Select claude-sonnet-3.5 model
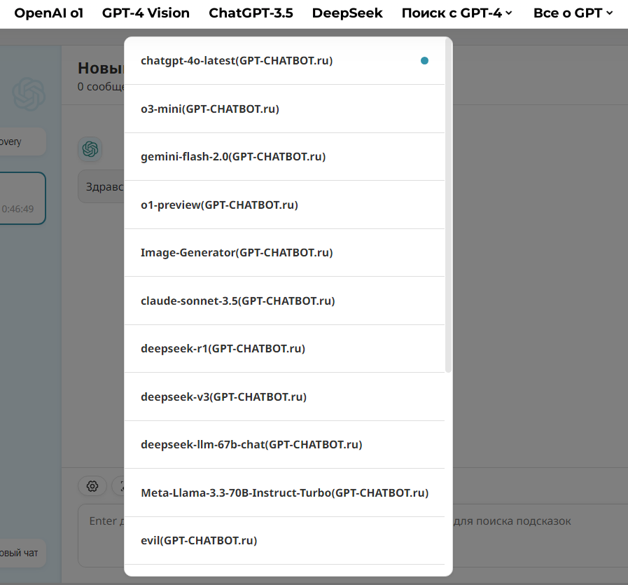The image size is (628, 585). point(284,301)
